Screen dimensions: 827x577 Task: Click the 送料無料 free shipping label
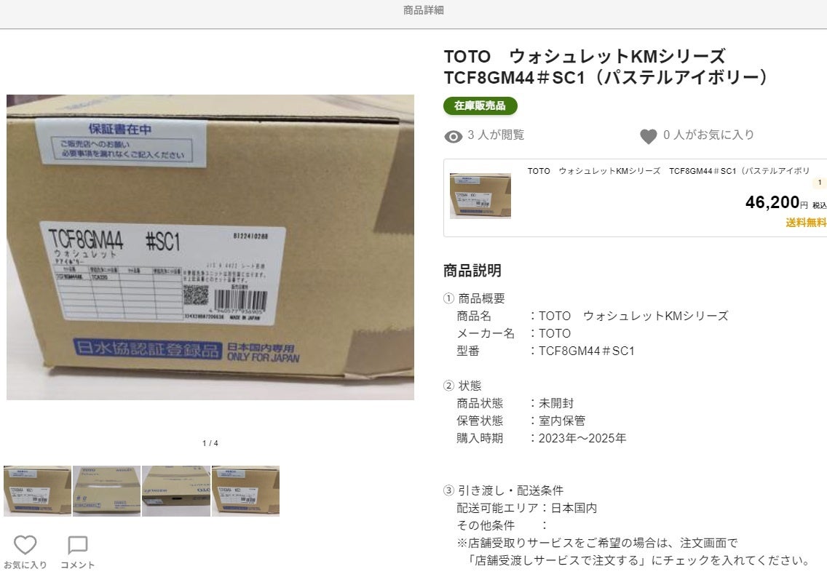(x=806, y=223)
